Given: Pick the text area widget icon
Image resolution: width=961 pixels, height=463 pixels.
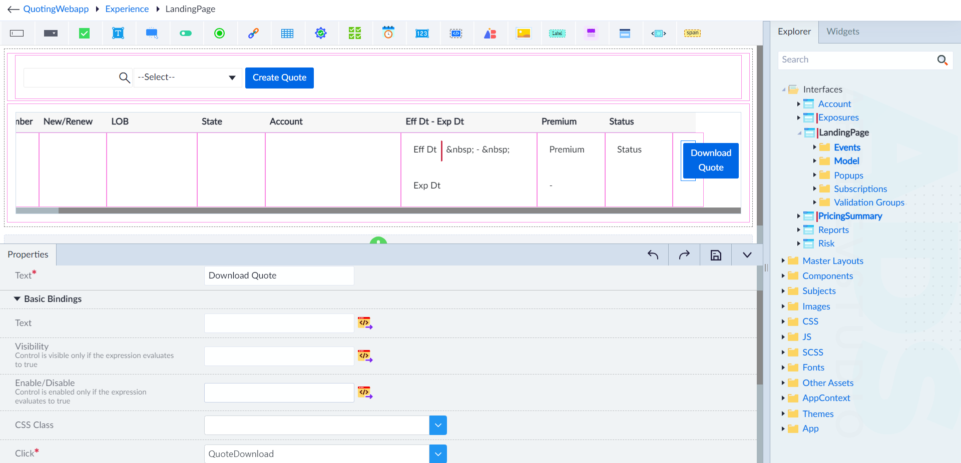Looking at the screenshot, I should [118, 33].
